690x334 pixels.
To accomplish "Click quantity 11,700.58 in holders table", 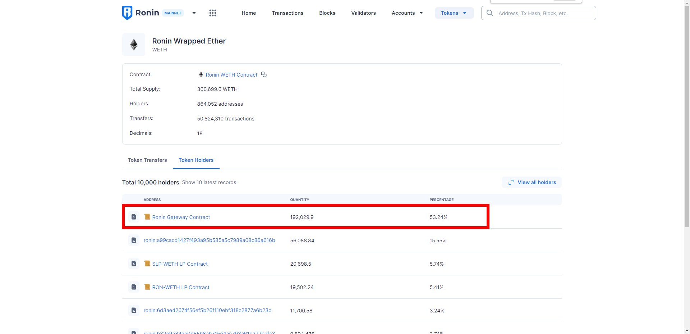I will [301, 311].
